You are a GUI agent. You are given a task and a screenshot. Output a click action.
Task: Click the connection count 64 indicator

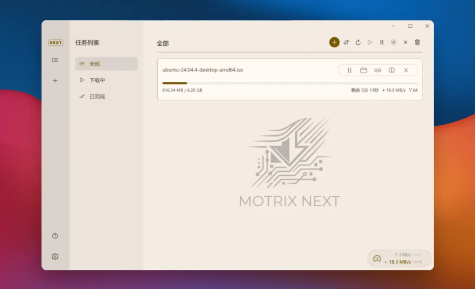413,90
